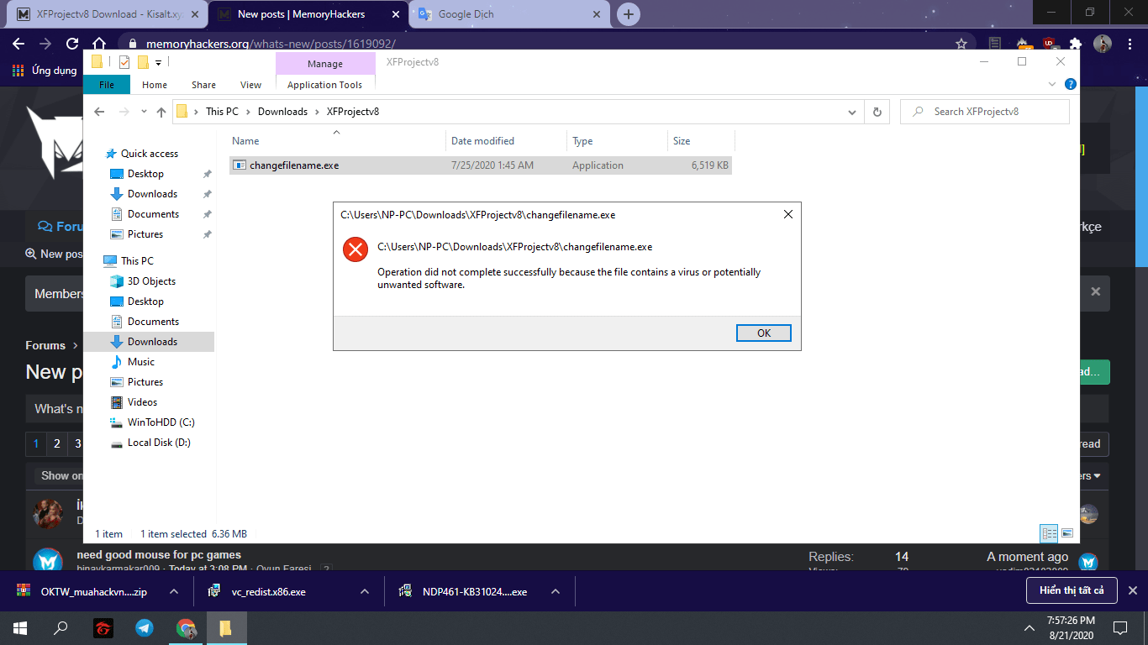Viewport: 1148px width, 645px height.
Task: Open the Action Center notifications
Action: click(1120, 627)
